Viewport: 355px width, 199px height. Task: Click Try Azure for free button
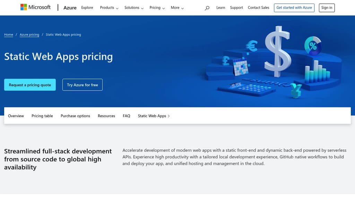(x=83, y=85)
